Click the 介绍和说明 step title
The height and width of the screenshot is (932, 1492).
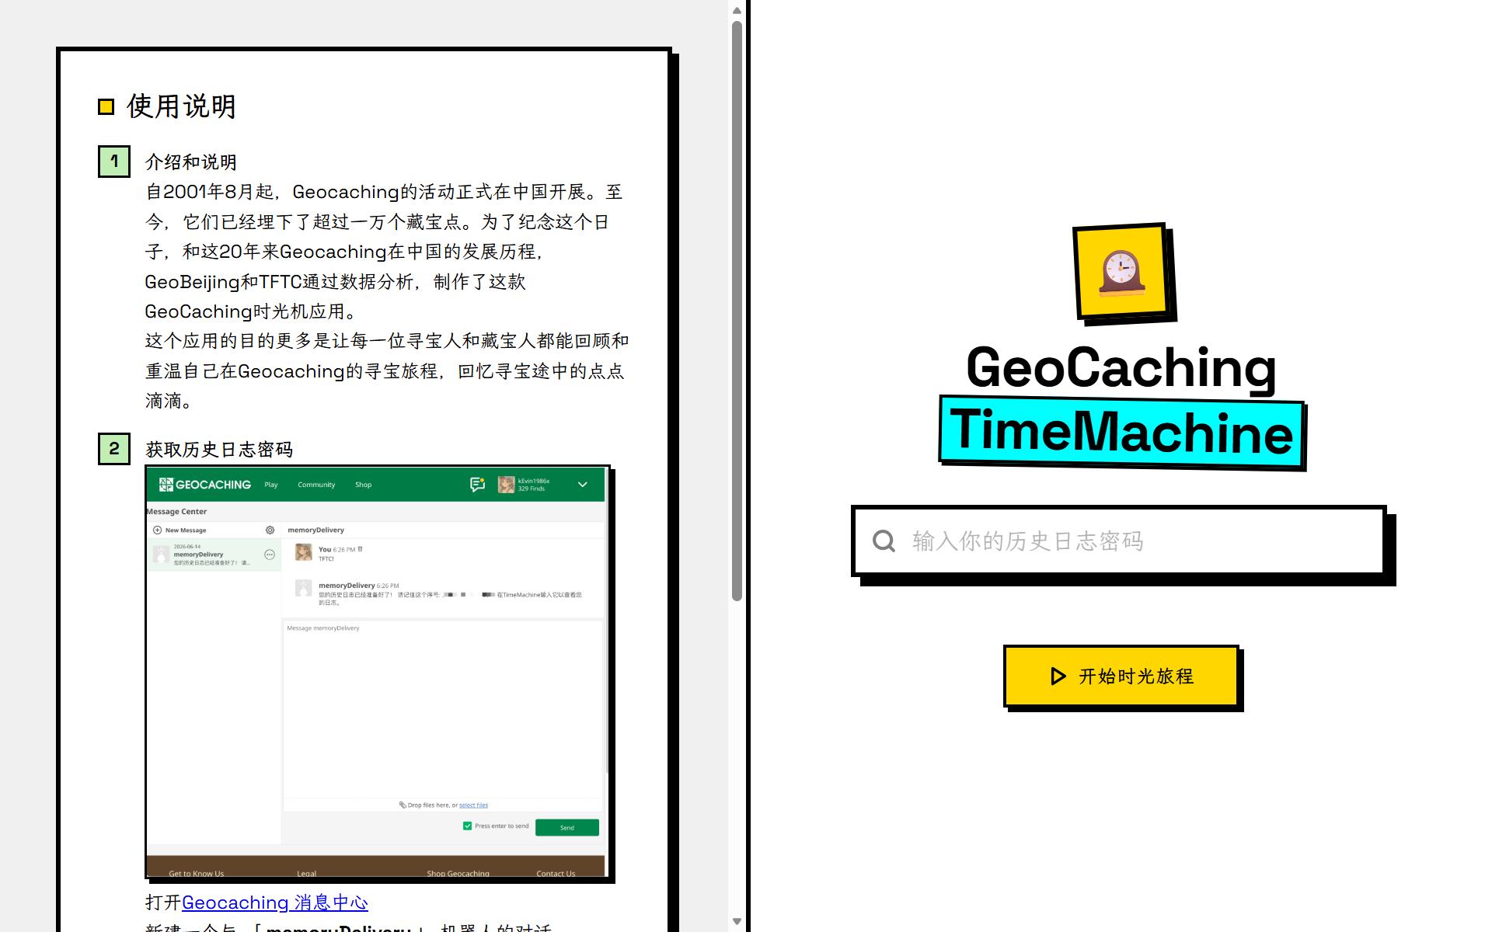click(191, 162)
